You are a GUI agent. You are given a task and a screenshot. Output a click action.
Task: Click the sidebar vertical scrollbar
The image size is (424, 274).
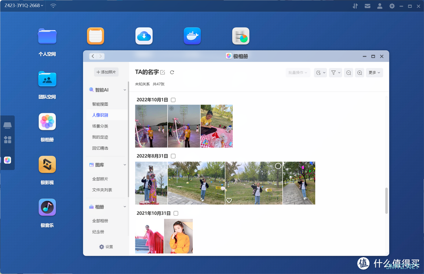point(128,139)
